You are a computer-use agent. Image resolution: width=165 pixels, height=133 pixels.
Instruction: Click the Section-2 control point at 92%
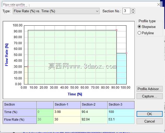(117, 30)
